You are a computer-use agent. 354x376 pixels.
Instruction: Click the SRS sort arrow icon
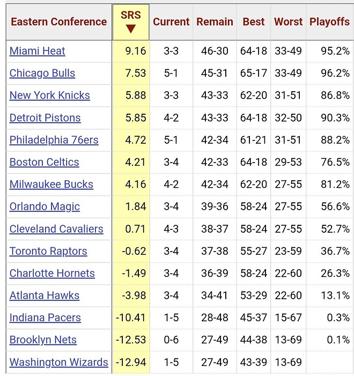pyautogui.click(x=131, y=29)
